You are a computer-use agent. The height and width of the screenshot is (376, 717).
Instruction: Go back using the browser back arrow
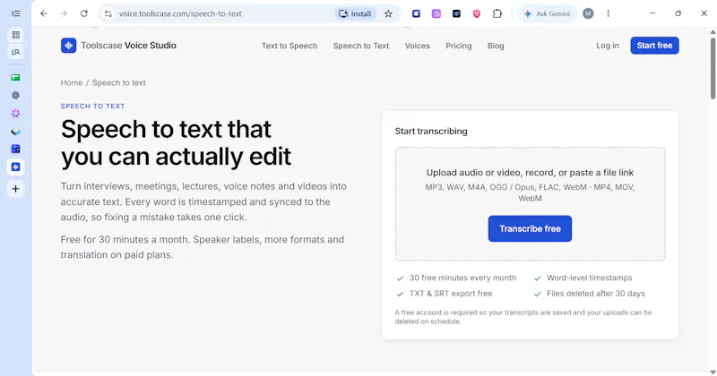pyautogui.click(x=43, y=13)
